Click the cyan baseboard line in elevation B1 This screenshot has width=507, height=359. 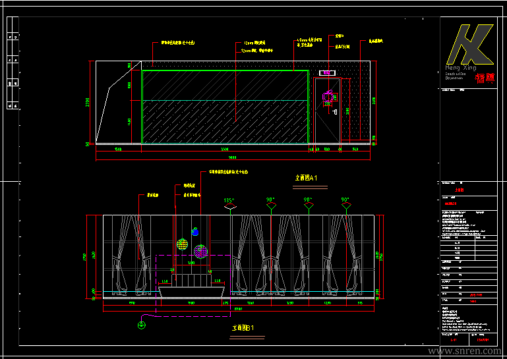pos(239,292)
